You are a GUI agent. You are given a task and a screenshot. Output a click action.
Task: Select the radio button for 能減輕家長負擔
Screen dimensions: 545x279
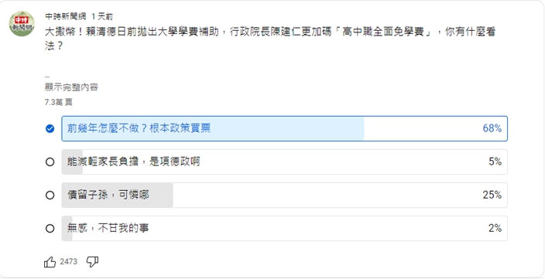pos(50,162)
